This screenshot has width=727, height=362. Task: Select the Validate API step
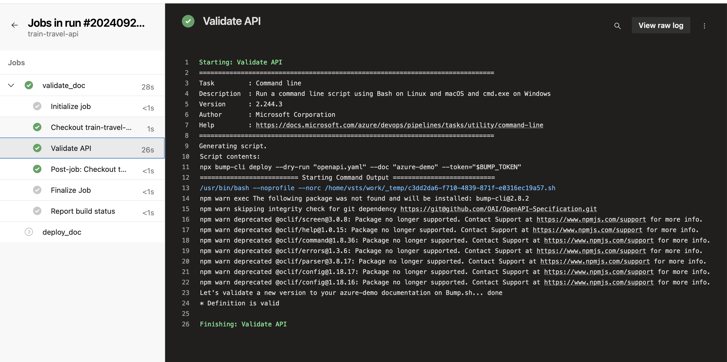(x=71, y=148)
